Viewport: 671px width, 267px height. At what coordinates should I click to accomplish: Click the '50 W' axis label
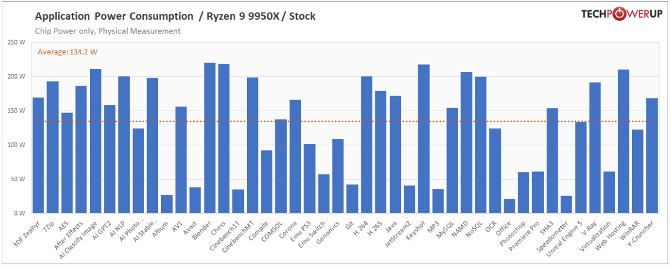click(19, 179)
